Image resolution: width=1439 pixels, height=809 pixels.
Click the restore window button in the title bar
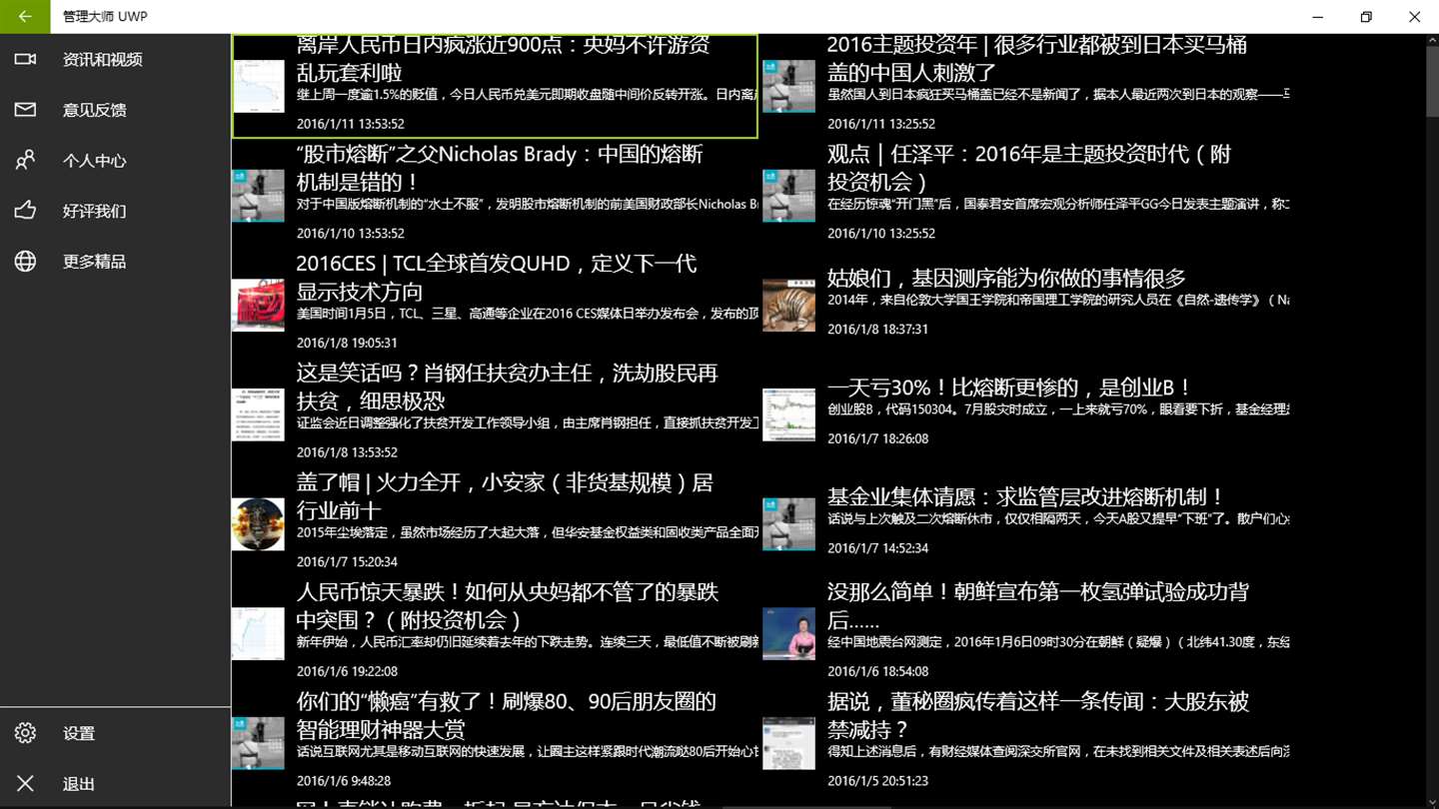pos(1366,17)
